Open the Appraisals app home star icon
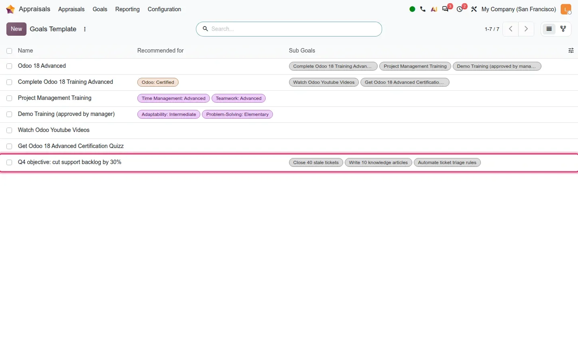Image resolution: width=578 pixels, height=361 pixels. (10, 9)
